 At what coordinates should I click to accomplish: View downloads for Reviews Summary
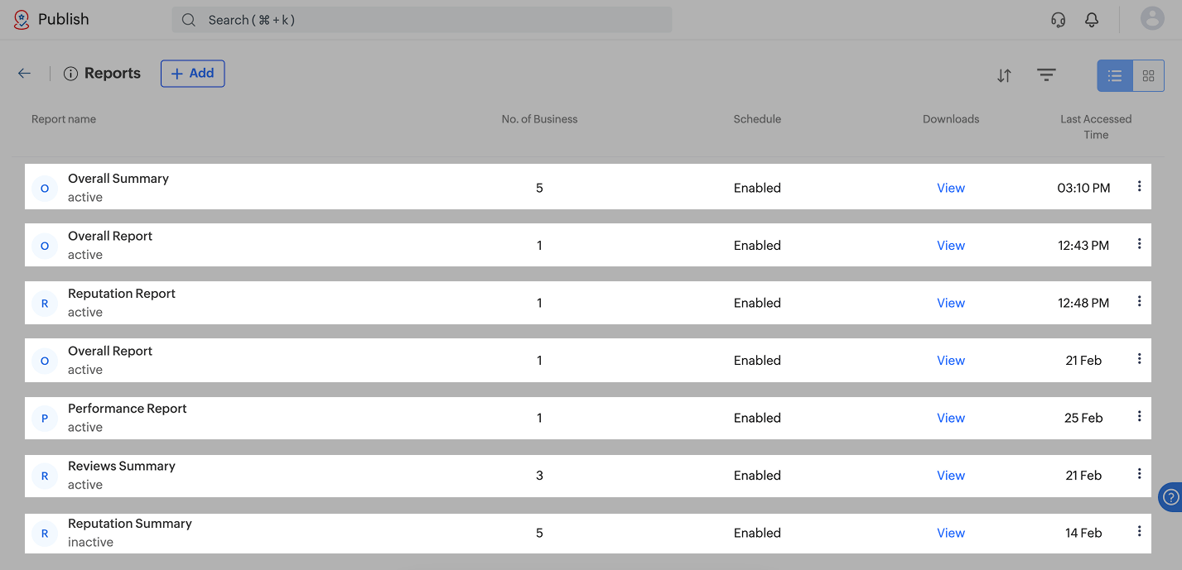pyautogui.click(x=950, y=476)
